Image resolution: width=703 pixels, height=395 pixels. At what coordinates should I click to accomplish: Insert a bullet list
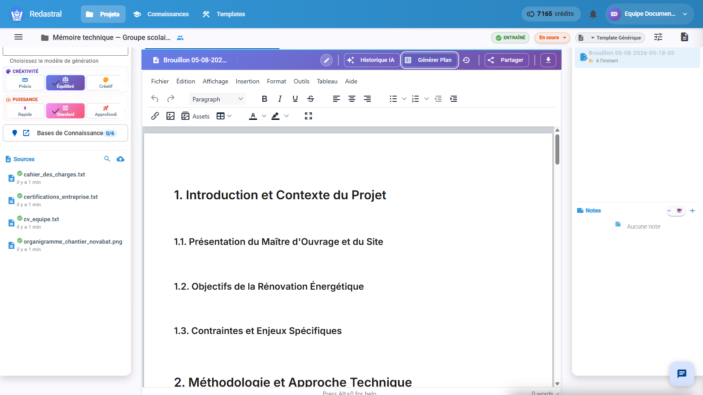[x=393, y=99]
